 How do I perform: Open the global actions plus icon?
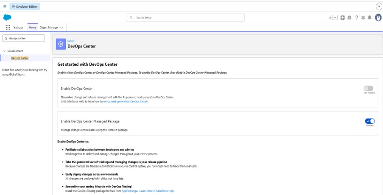[x=342, y=17]
